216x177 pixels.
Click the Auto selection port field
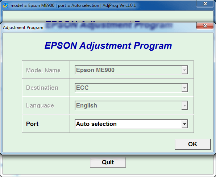tap(131, 124)
